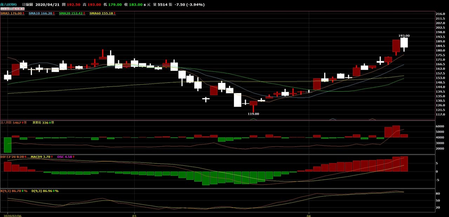Image resolution: width=449 pixels, height=217 pixels.
Task: Click the 法人持股 5467 indicator label
Action: point(14,122)
